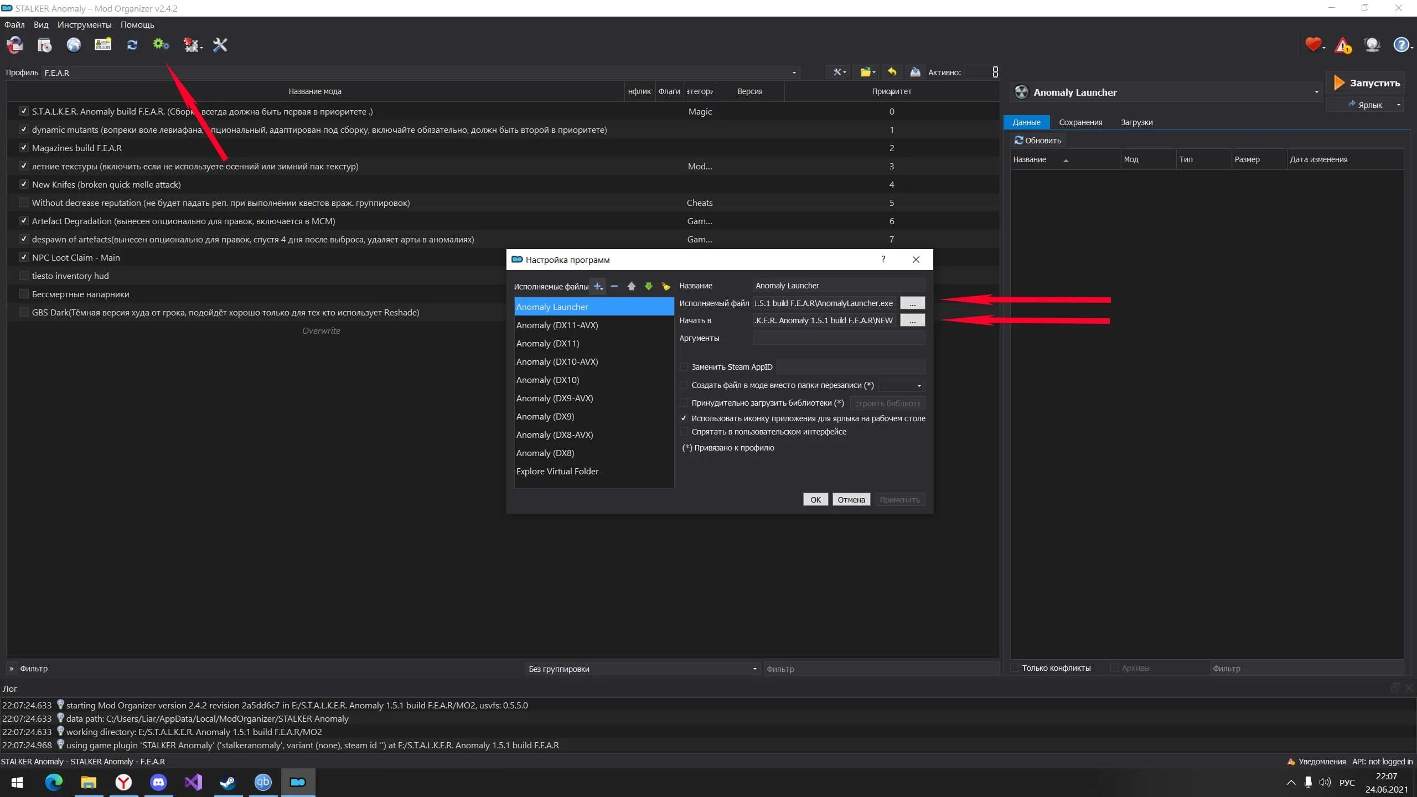1417x797 pixels.
Task: Click the Запустить run button
Action: click(1366, 83)
